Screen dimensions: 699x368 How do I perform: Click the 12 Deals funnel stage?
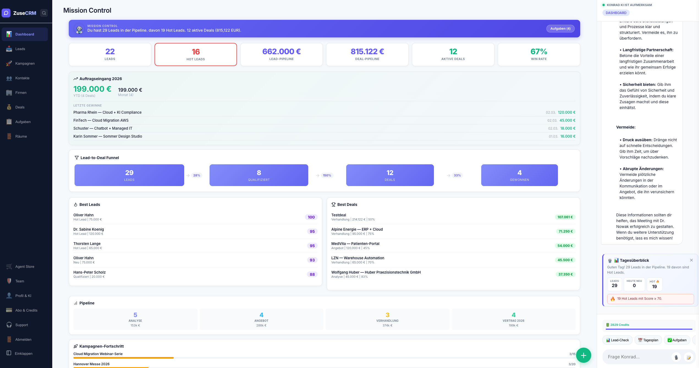[x=390, y=175]
